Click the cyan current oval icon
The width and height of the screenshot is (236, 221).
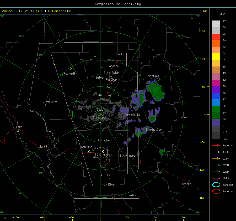216,185
